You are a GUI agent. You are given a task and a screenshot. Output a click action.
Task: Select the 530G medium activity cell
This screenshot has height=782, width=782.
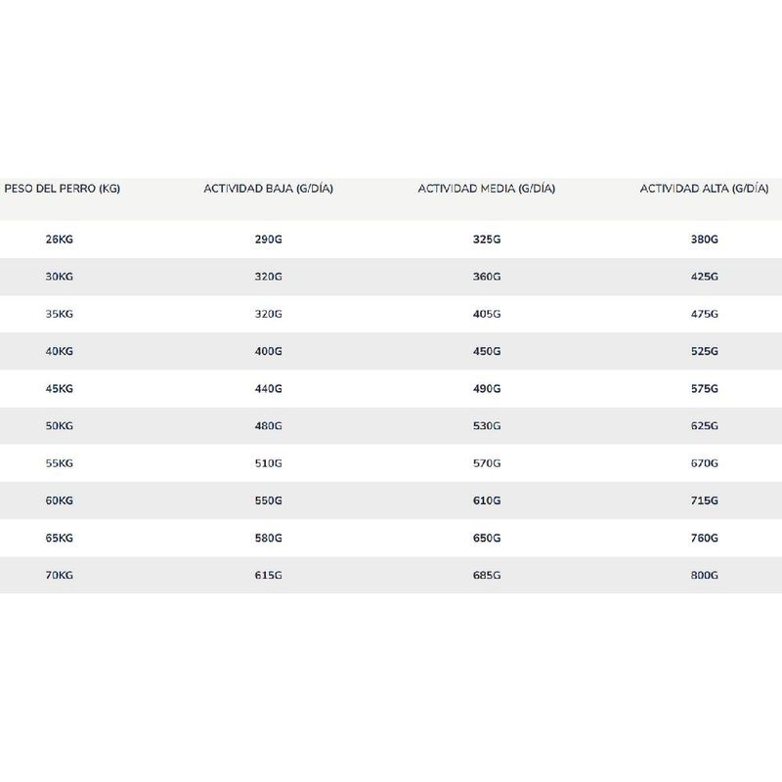click(486, 426)
